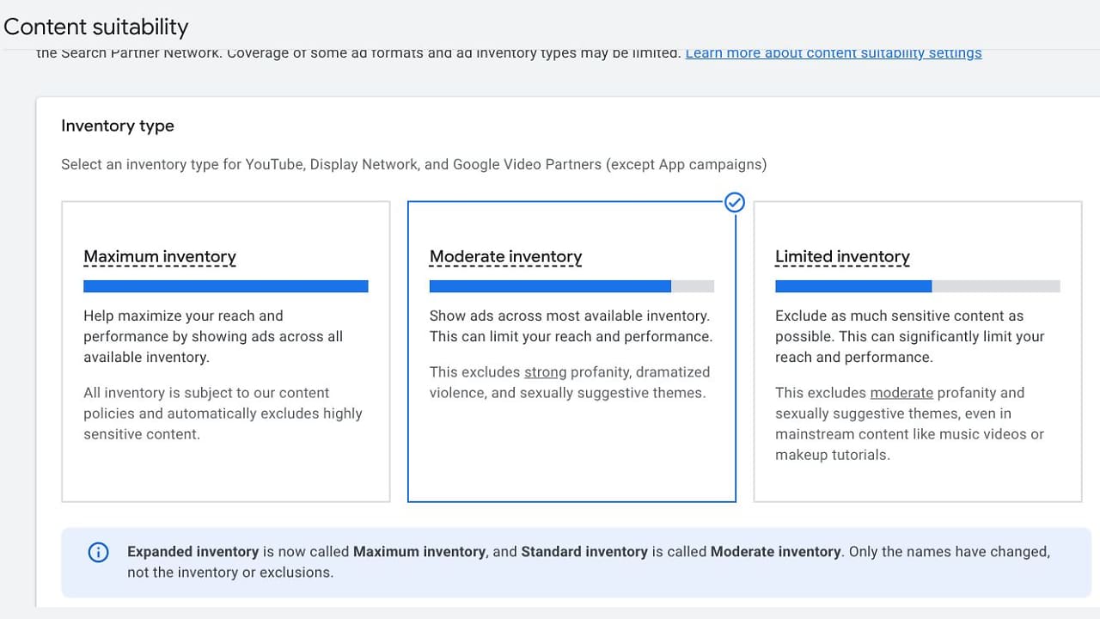1100x619 pixels.
Task: Click the half-filled bar under Limited inventory
Action: [918, 286]
